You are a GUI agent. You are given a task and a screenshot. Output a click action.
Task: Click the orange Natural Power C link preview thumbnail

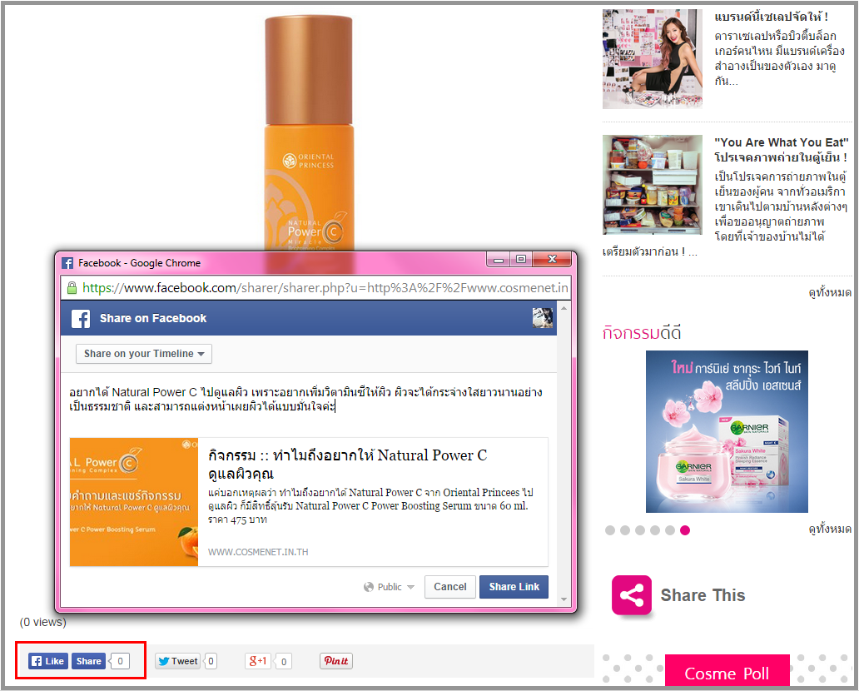(134, 502)
